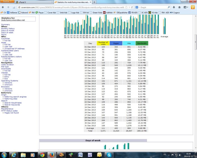Click the browser back arrow button
The image size is (197, 158).
coord(3,7)
